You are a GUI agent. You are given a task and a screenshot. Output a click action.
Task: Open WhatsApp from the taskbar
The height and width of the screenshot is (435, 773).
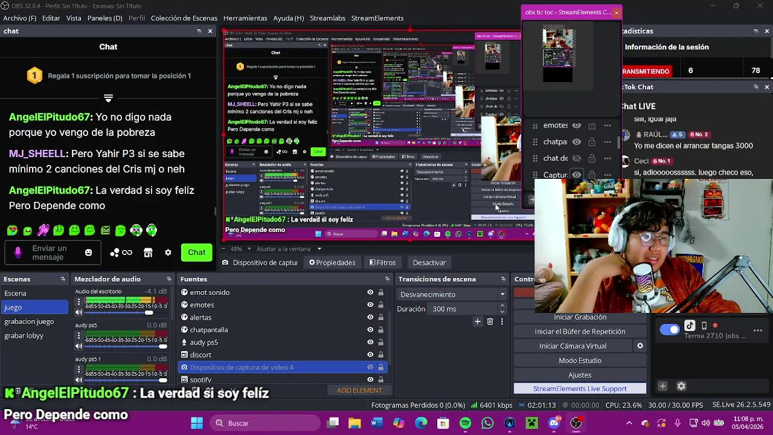click(x=487, y=424)
